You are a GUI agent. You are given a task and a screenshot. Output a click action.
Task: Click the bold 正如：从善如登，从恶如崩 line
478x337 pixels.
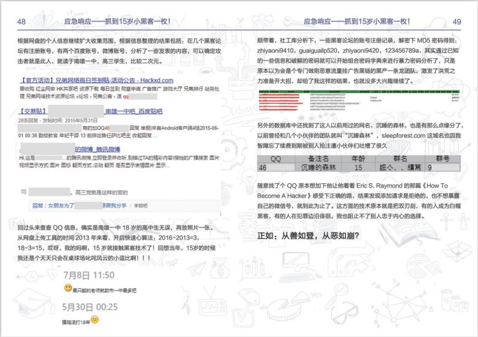point(308,236)
